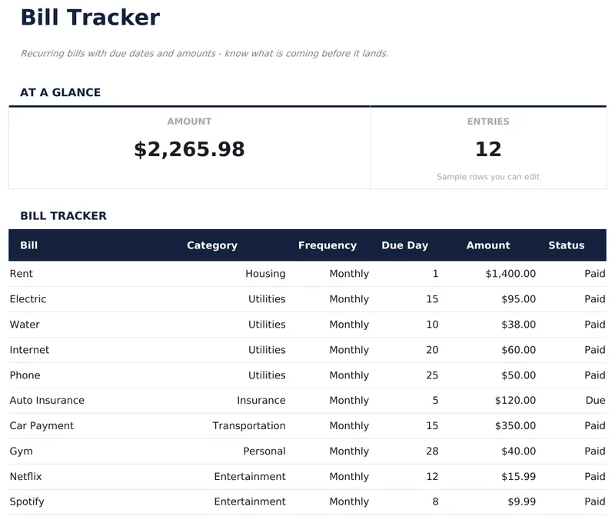This screenshot has height=523, width=615.
Task: Sort by the Amount column header
Action: 488,245
